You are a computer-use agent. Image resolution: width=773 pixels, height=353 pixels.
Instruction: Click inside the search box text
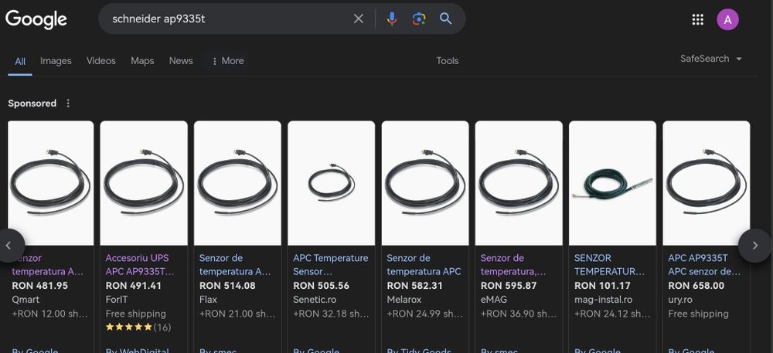coord(224,19)
